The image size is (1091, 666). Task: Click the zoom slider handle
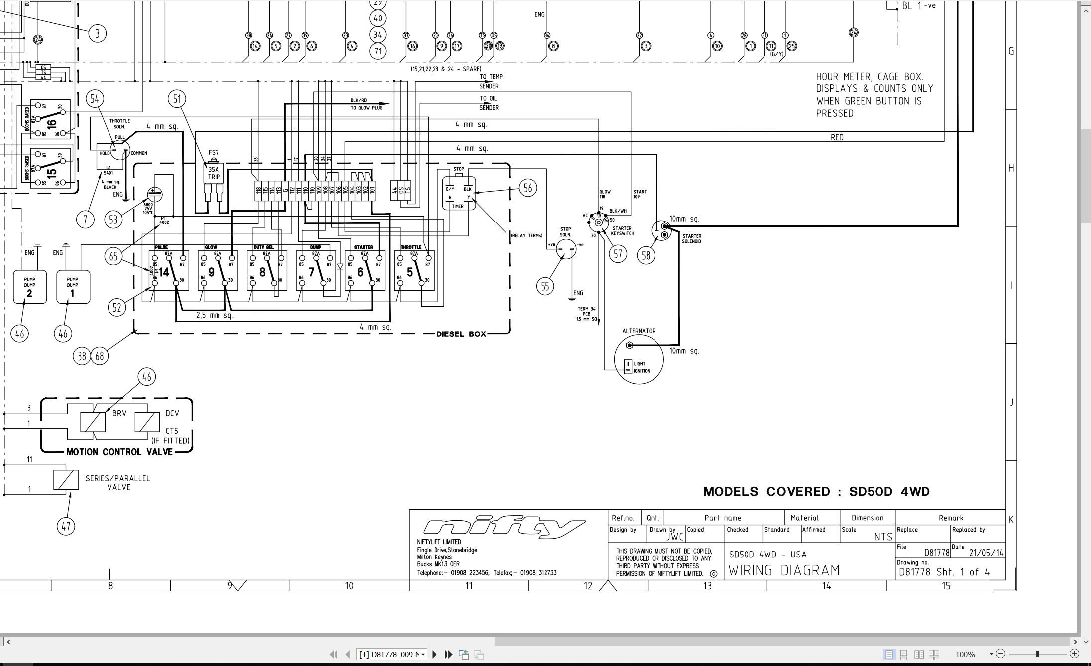pos(1038,654)
